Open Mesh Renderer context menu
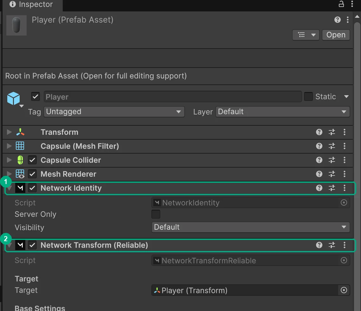361x311 pixels. [x=345, y=174]
